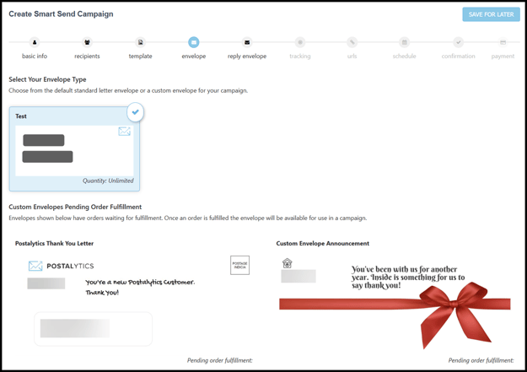Click 'Pending order fulfillment' under thank you letter
The height and width of the screenshot is (372, 527).
tap(220, 360)
